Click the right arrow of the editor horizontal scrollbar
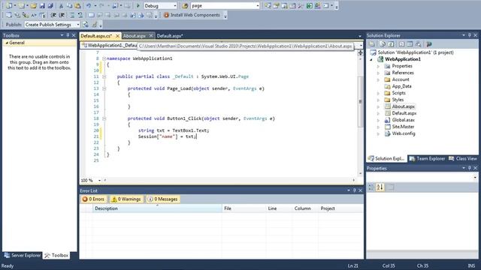 tap(354, 180)
